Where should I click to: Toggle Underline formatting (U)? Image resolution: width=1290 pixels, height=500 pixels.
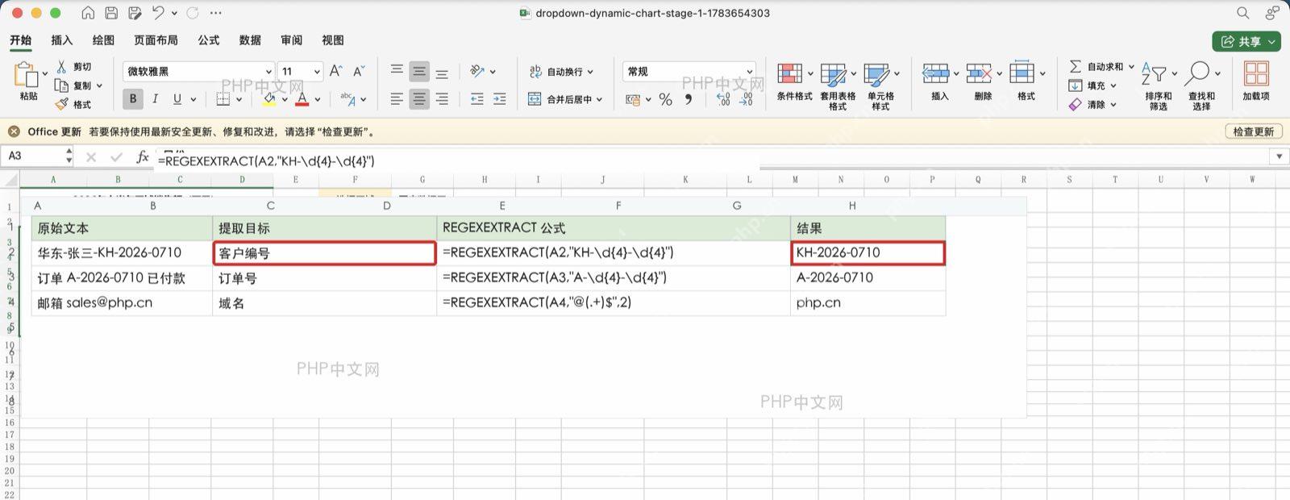[177, 98]
